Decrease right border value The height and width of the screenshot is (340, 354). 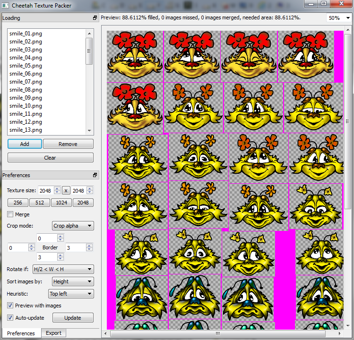pyautogui.click(x=89, y=249)
